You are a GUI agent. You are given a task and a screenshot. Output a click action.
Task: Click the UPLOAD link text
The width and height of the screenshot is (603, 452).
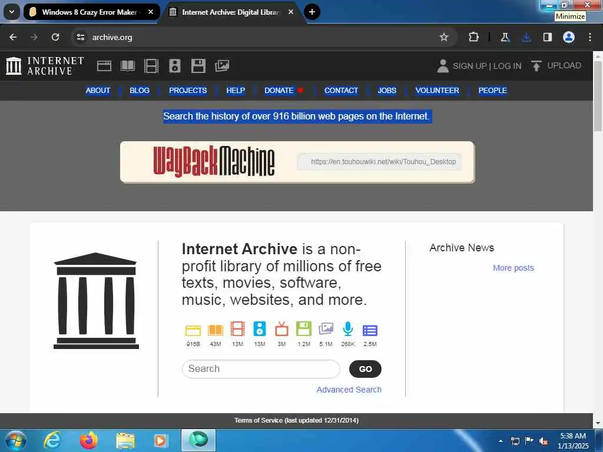564,66
